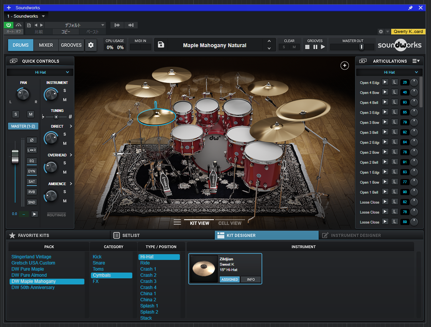Click the pin icon in the Soundworks title bar
This screenshot has height=327, width=431.
point(410,8)
